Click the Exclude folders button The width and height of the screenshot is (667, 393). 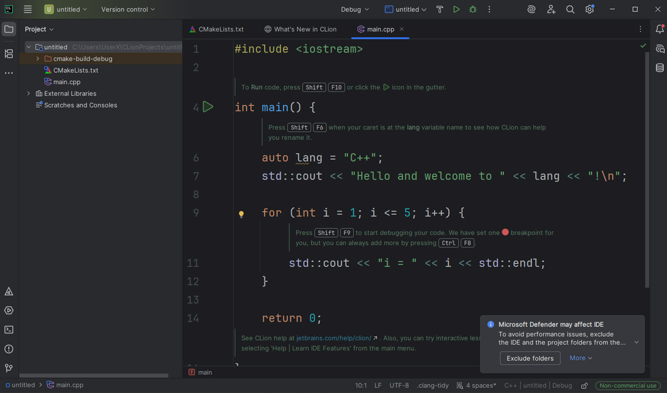coord(530,358)
